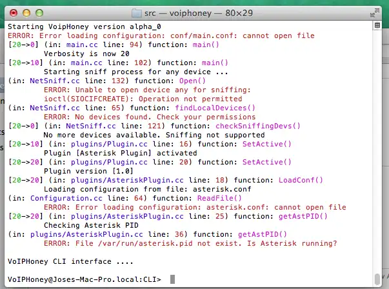Close the voiphoney terminal window
Viewport: 389px width, 289px height.
pyautogui.click(x=14, y=13)
